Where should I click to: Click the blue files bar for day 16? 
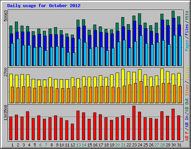pos(95,38)
